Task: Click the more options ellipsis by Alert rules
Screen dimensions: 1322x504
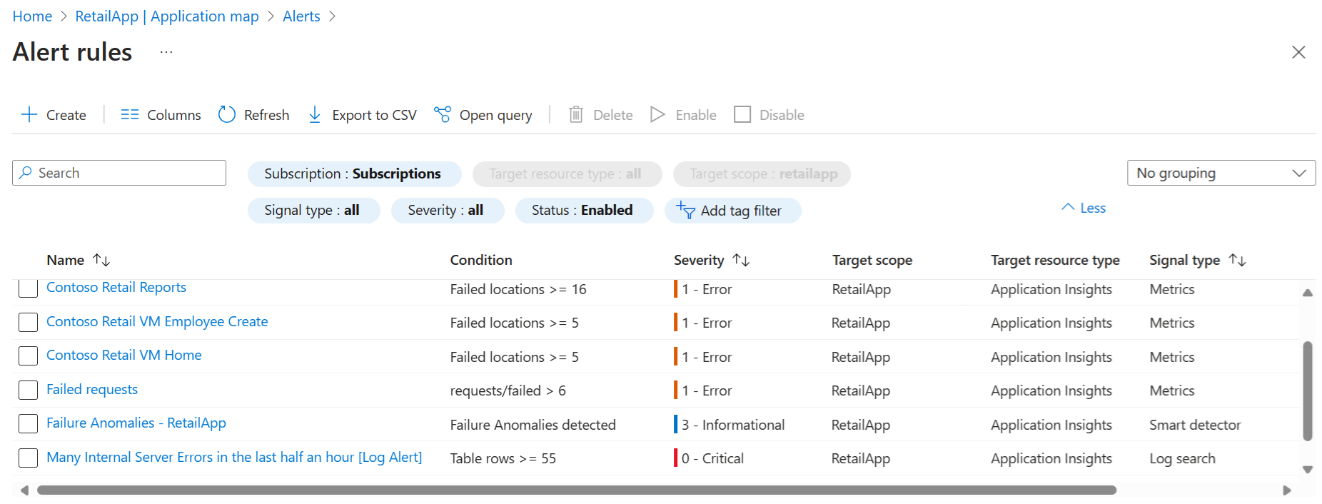Action: (166, 52)
